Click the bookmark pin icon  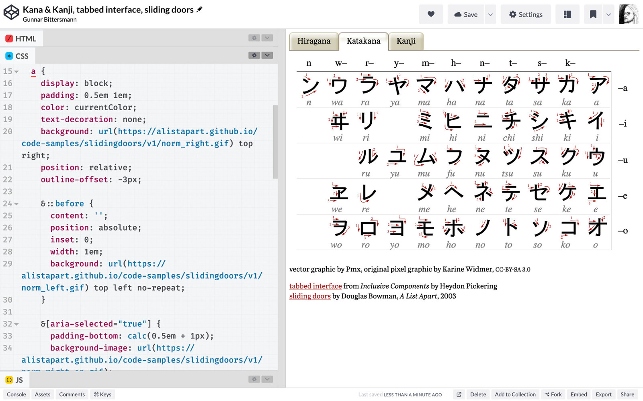(593, 14)
